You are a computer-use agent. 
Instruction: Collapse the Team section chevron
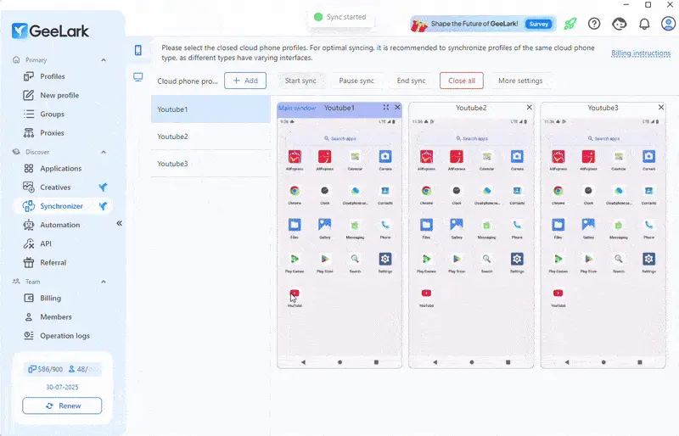click(104, 282)
